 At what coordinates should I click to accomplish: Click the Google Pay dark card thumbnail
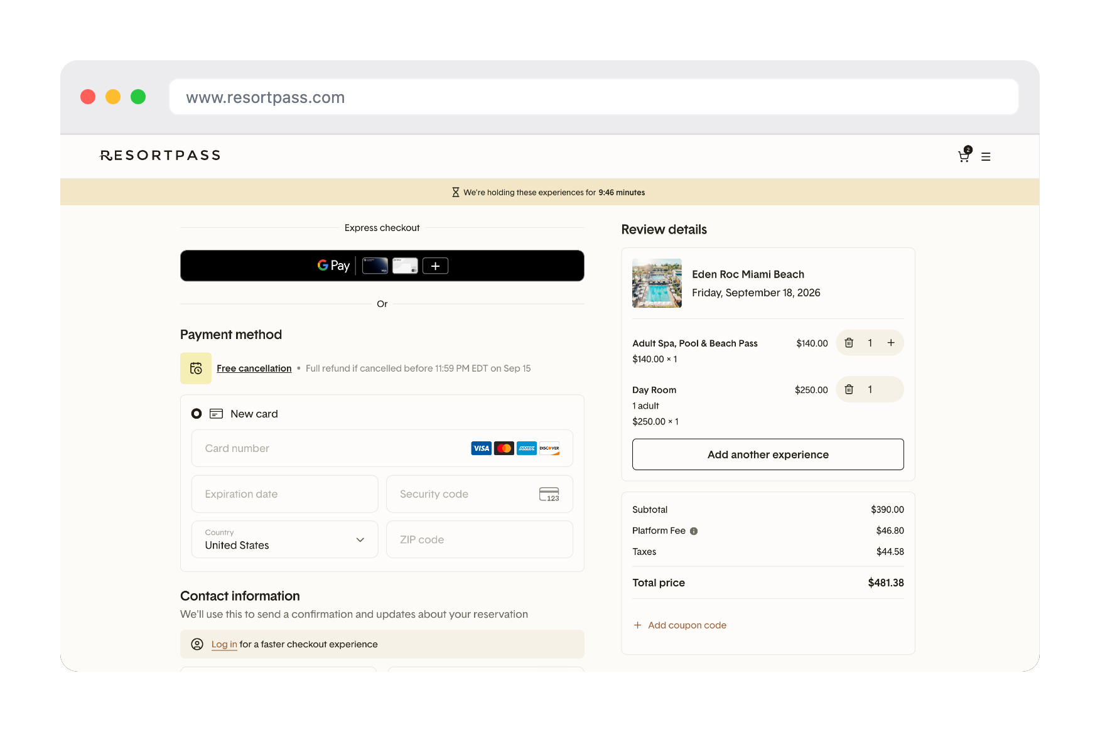click(x=375, y=266)
